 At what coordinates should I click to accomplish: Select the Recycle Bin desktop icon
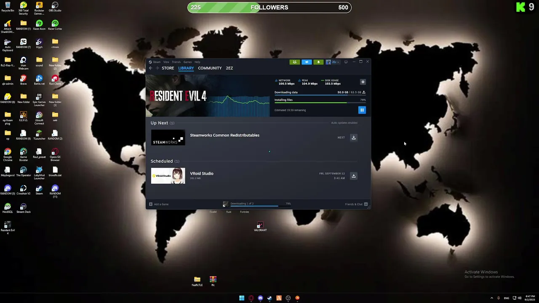point(8,7)
